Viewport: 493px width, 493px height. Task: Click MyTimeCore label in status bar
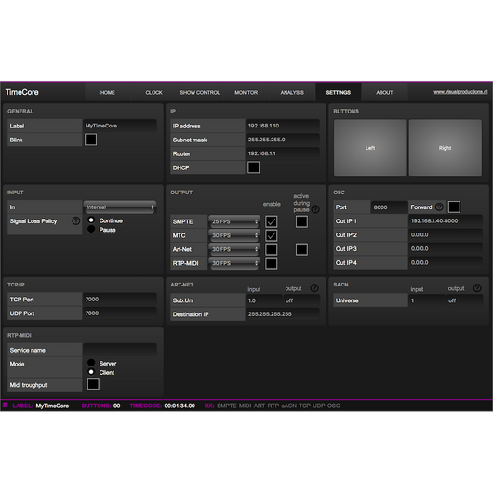(x=52, y=406)
